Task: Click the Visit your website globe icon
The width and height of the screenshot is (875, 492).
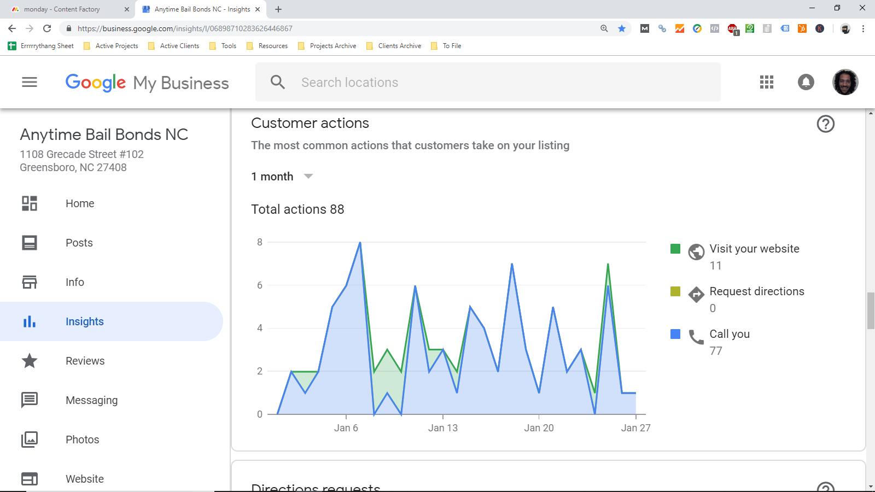Action: (696, 252)
